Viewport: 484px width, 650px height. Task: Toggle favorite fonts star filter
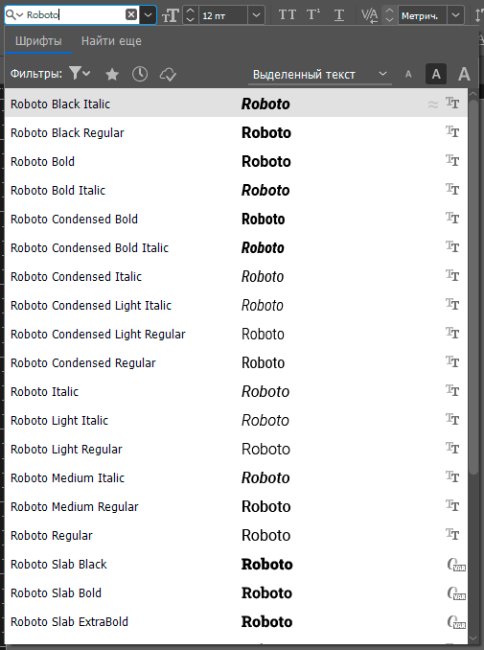coord(112,75)
